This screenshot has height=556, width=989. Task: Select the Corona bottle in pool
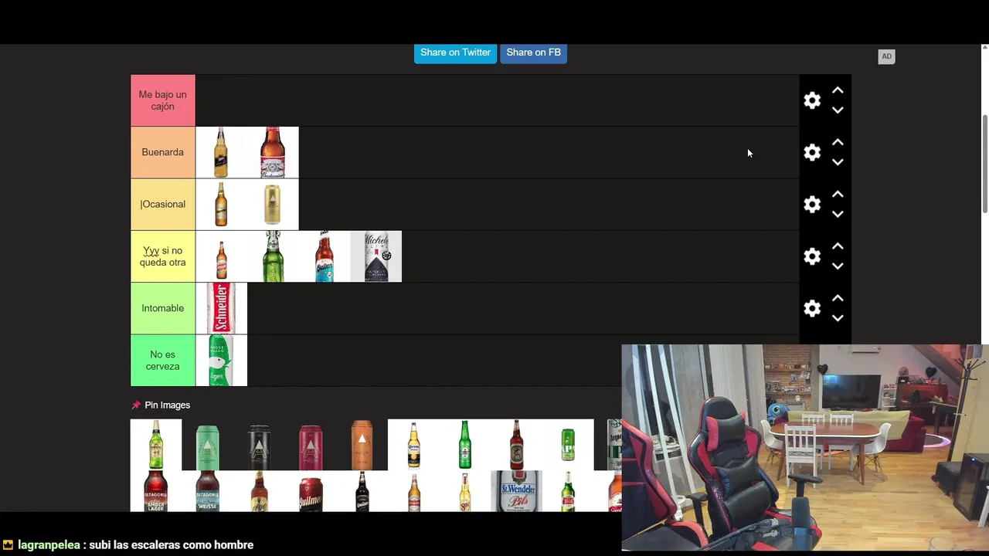pos(413,444)
